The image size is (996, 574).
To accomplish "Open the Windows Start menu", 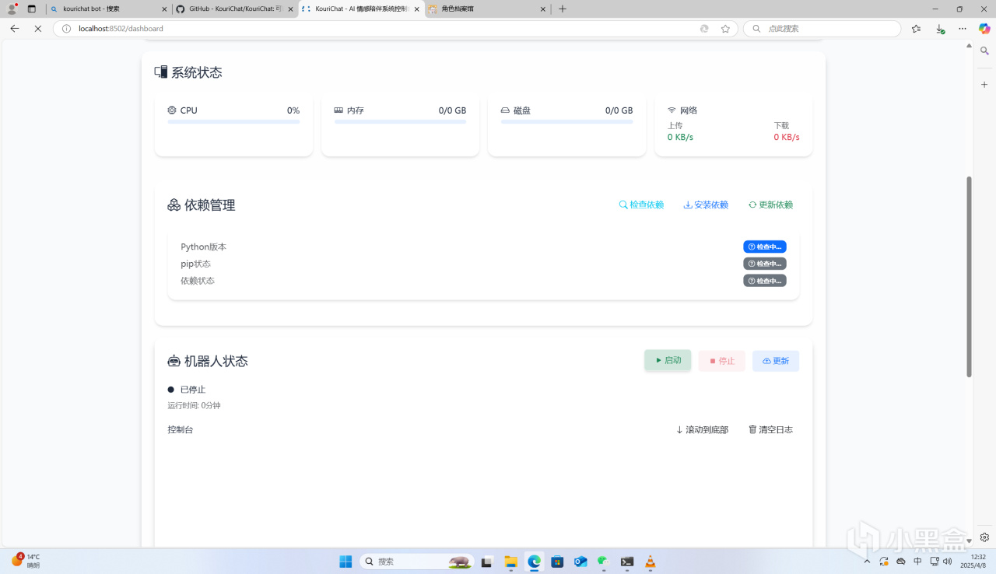I will [345, 562].
